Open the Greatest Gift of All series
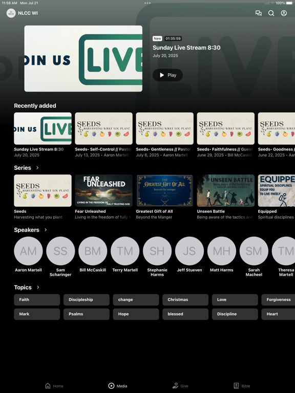 164,191
